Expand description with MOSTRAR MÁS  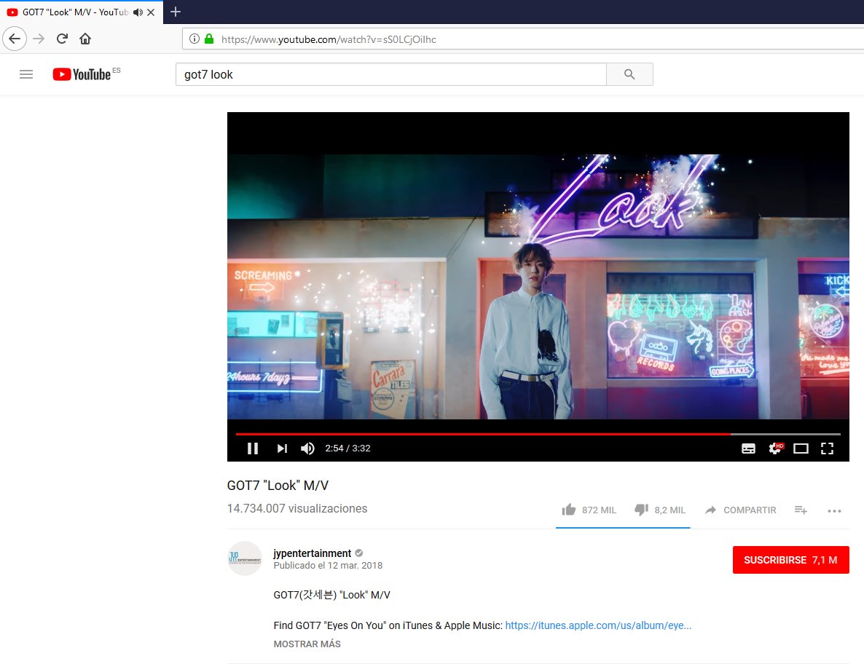click(307, 644)
